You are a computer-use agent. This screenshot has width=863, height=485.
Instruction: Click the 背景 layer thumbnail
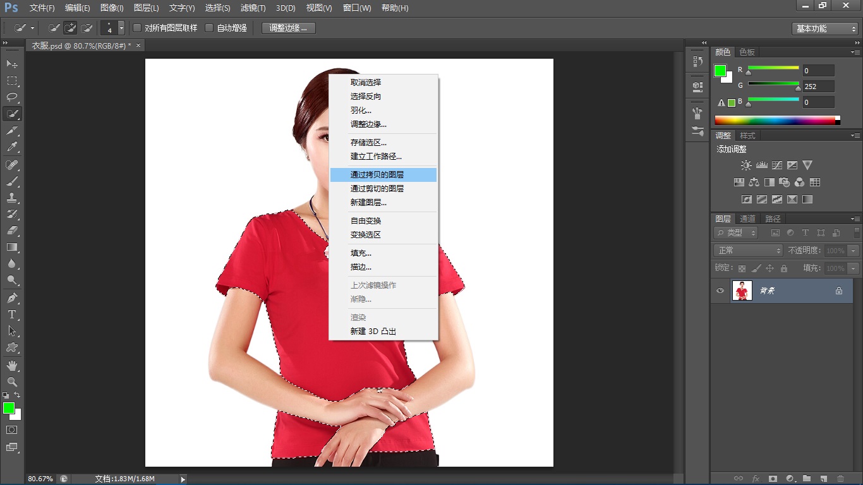tap(742, 290)
